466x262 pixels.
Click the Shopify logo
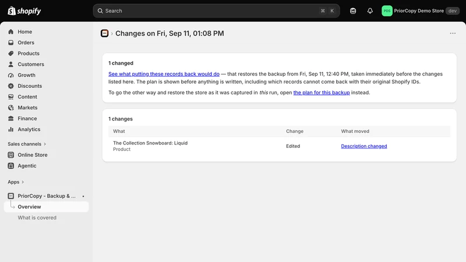(24, 11)
